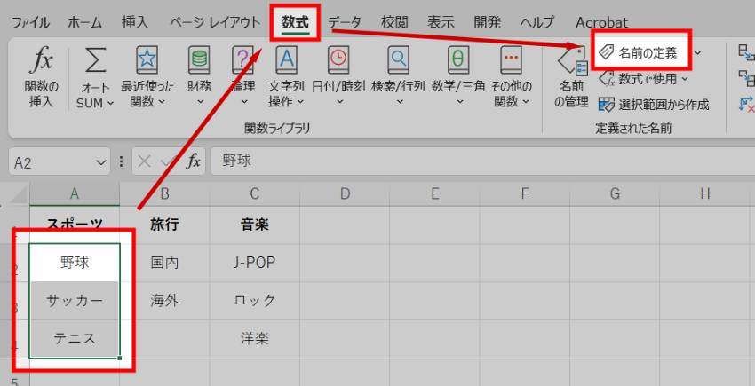
Task: Open the 論理 functions book icon
Action: point(242,60)
